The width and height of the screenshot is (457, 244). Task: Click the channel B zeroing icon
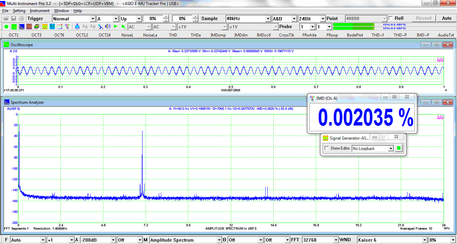click(93, 26)
